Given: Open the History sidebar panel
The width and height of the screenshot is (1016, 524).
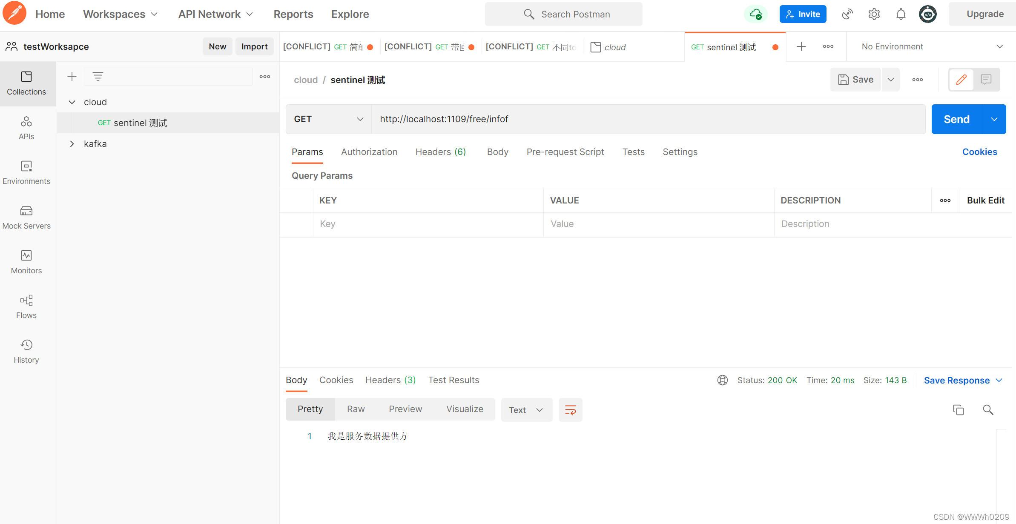Looking at the screenshot, I should click(26, 351).
